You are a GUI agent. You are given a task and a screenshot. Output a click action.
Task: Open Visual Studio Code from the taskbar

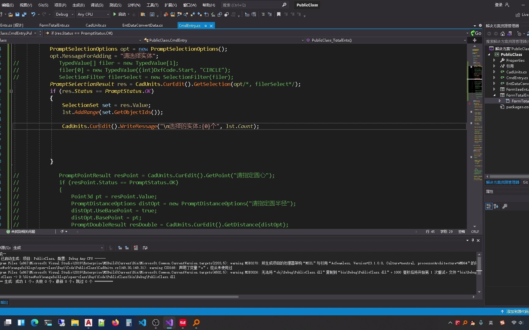142,323
